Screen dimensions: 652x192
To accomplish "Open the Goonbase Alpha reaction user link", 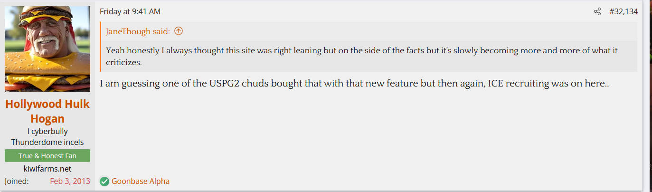I will pyautogui.click(x=140, y=181).
